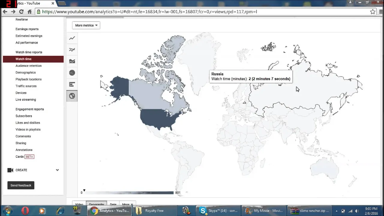Expand the CREATE section chevron

pos(57,170)
